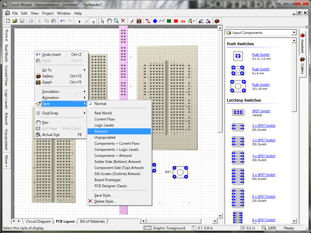311x233 pixels.
Task: Click the SPDT Switch link
Action: click(261, 111)
